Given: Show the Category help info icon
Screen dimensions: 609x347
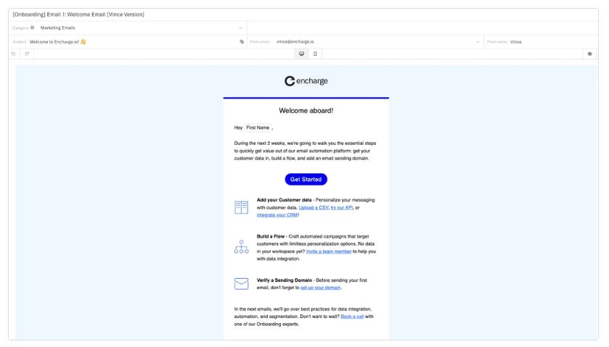Looking at the screenshot, I should click(x=32, y=28).
